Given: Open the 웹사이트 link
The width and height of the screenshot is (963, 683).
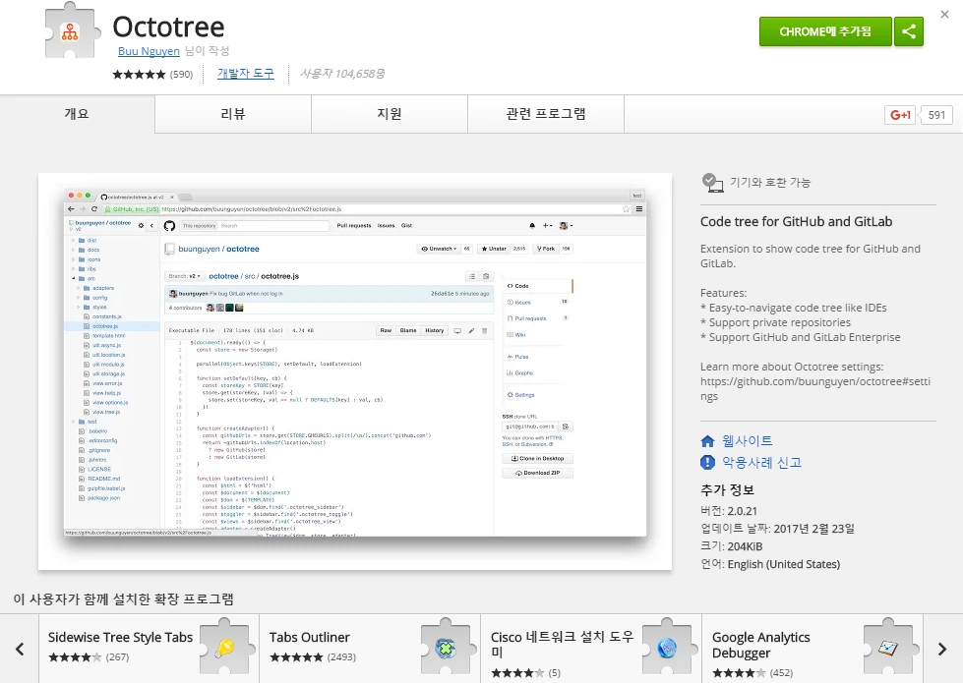Looking at the screenshot, I should point(747,440).
